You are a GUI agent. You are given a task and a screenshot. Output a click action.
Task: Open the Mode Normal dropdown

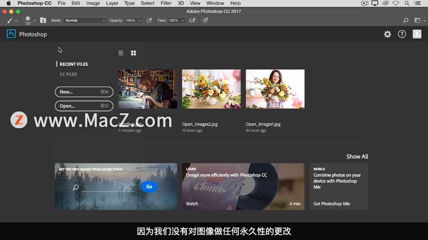(85, 20)
